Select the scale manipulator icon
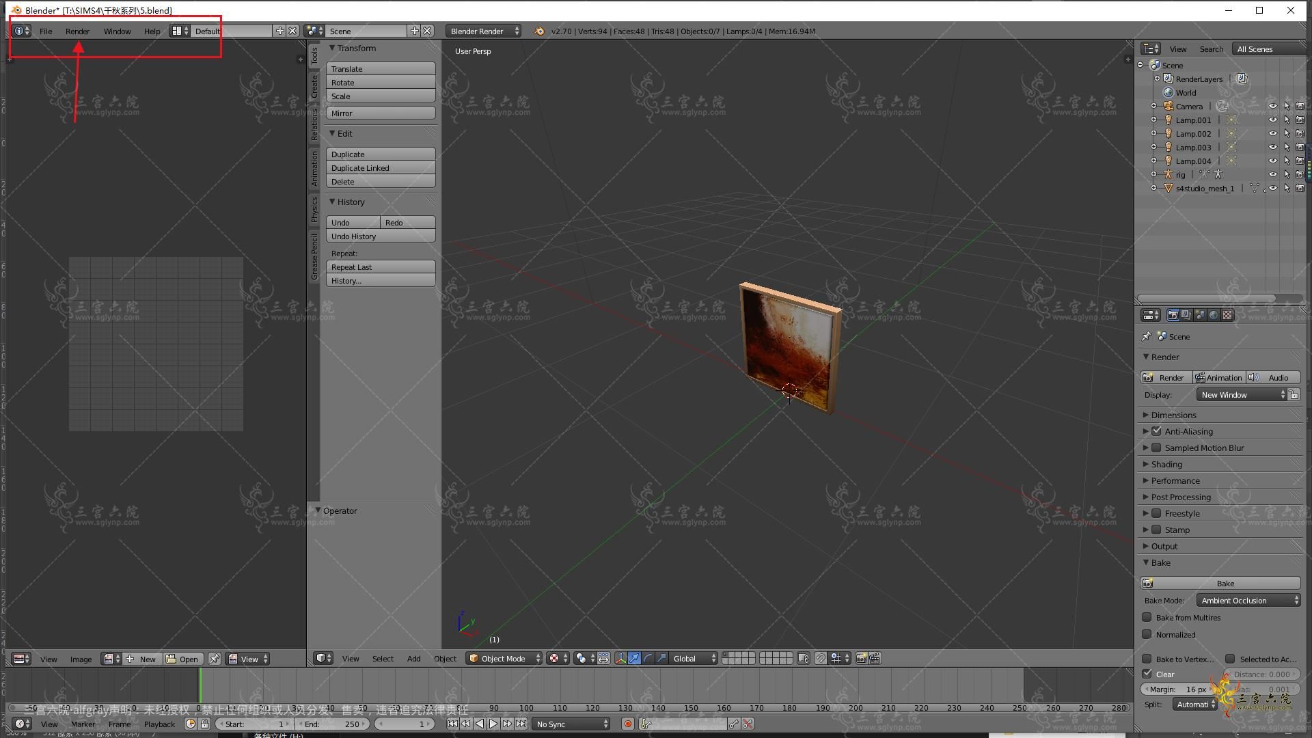The image size is (1312, 738). [x=661, y=659]
